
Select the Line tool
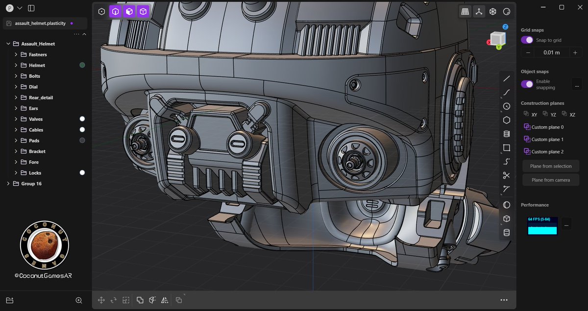(507, 78)
